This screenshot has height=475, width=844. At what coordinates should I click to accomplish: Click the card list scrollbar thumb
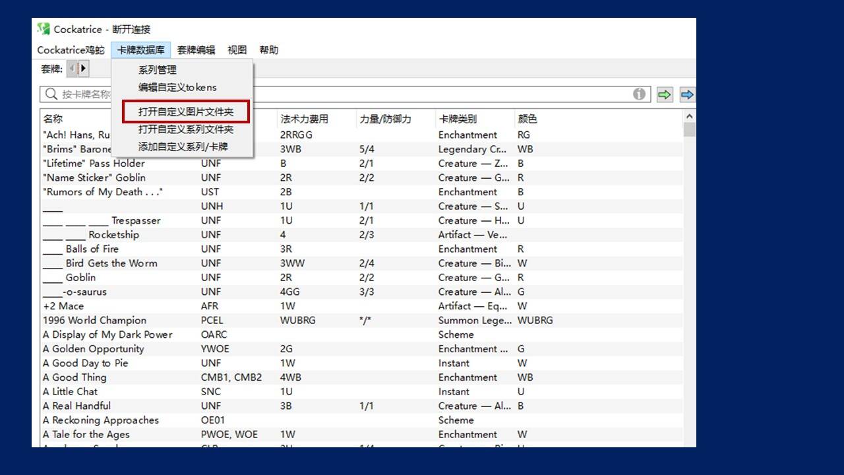coord(690,129)
